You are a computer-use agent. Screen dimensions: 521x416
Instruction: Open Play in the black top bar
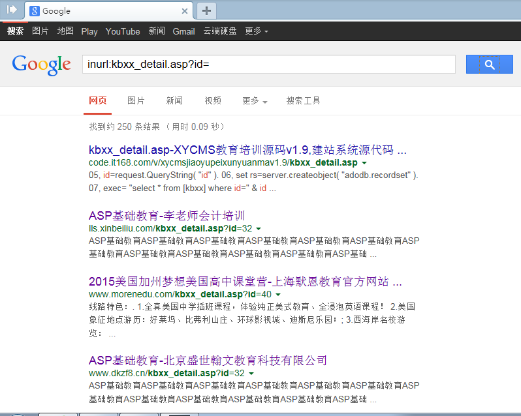(x=89, y=31)
